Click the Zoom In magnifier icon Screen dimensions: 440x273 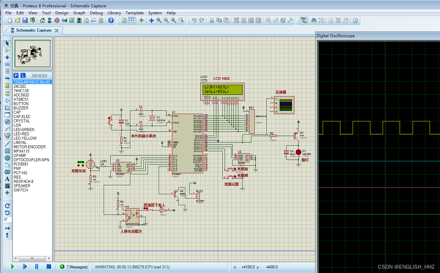pyautogui.click(x=159, y=21)
